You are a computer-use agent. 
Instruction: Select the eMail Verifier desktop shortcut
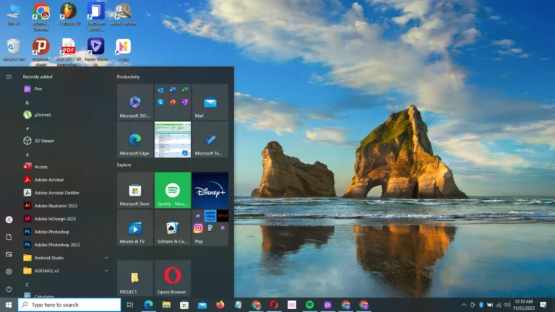point(123,15)
